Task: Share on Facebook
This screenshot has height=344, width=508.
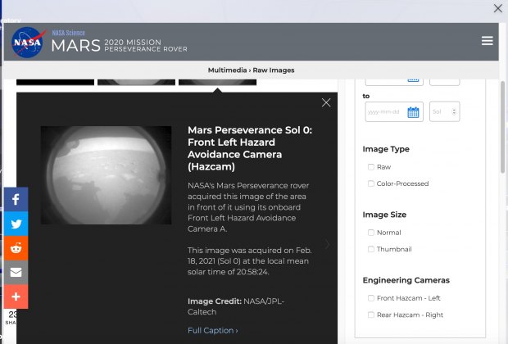Action: click(x=16, y=199)
